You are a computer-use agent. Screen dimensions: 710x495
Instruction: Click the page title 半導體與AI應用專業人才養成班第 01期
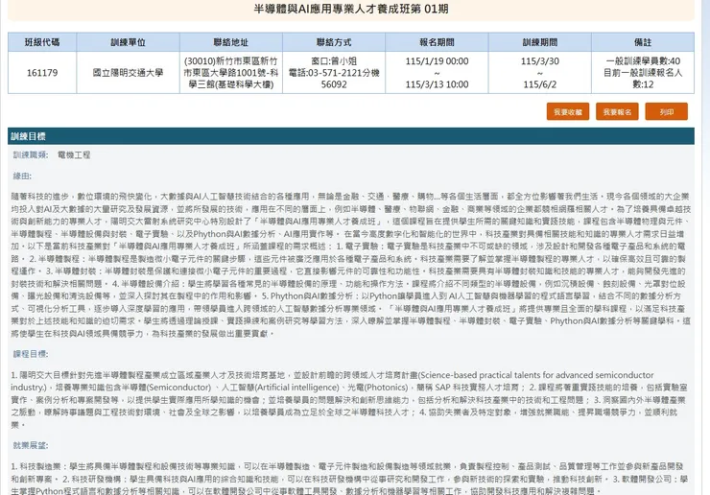(351, 9)
